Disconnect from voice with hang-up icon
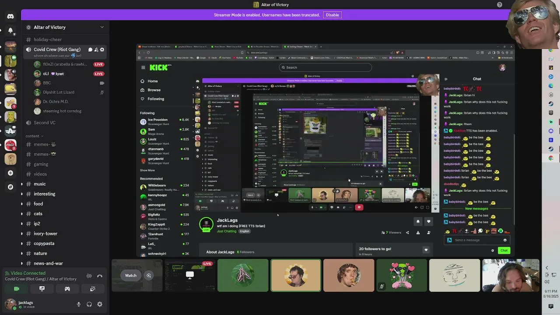 point(100,276)
